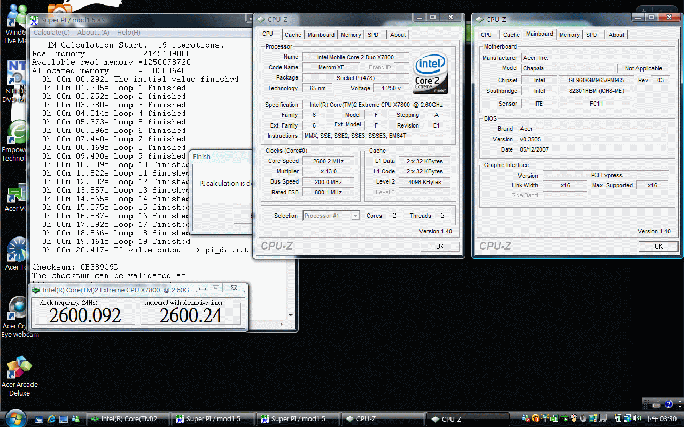Click the Intel Core 2 Extreme logo in CPU-Z
This screenshot has width=684, height=427.
(430, 73)
